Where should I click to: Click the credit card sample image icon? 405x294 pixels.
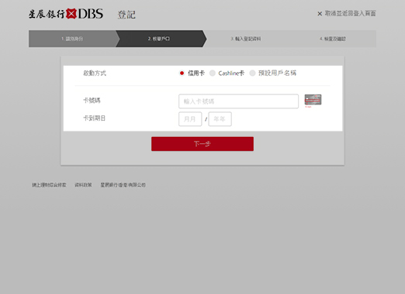[313, 101]
